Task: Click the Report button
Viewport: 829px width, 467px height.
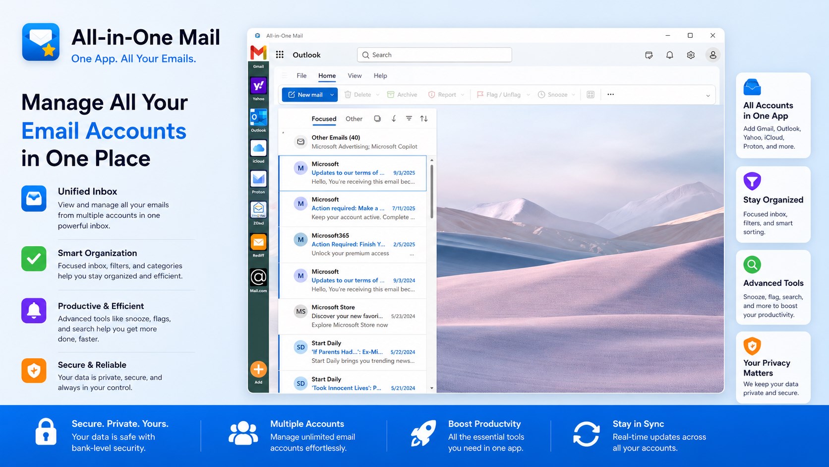Action: tap(442, 95)
